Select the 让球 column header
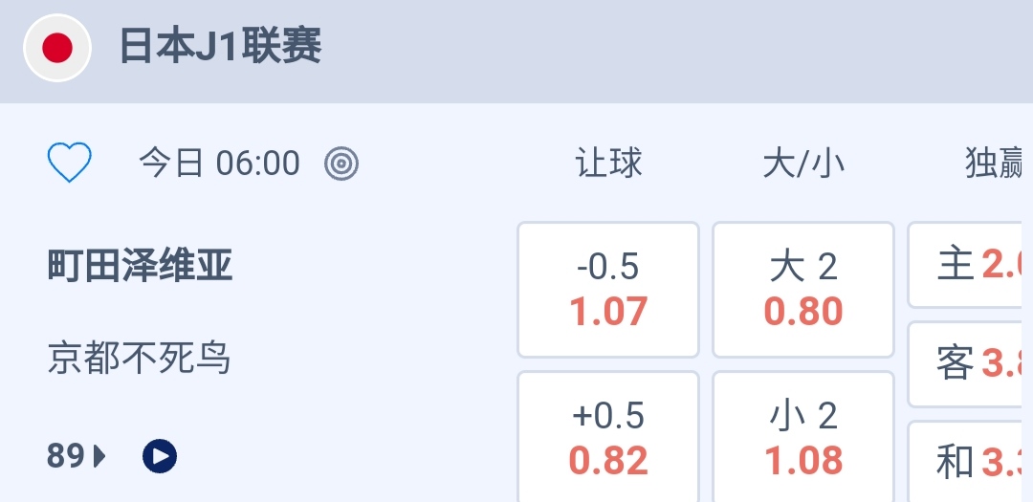1033x502 pixels. click(x=608, y=164)
